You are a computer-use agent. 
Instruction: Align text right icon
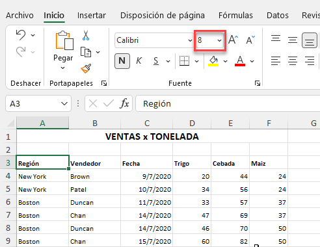click(310, 61)
